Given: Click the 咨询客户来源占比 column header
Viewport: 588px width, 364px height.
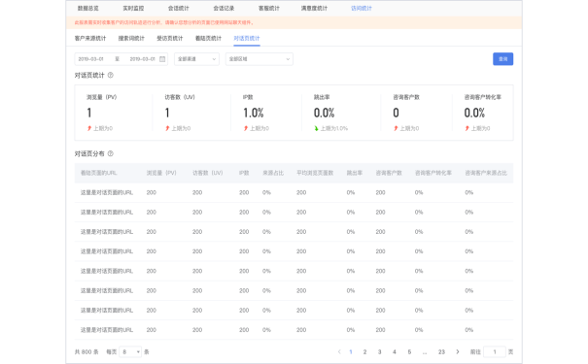Looking at the screenshot, I should [486, 173].
